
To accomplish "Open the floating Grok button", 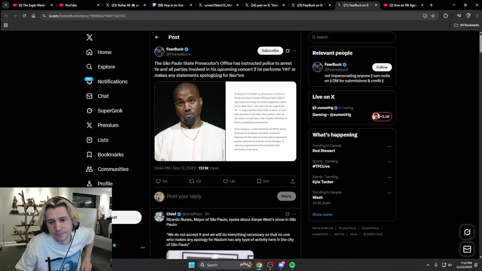I will pos(467,232).
